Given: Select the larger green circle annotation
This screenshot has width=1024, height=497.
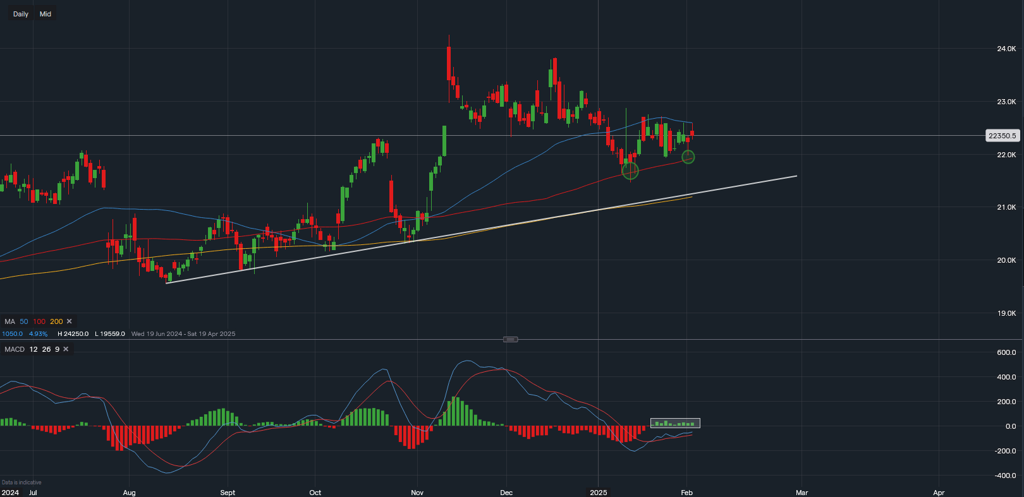Looking at the screenshot, I should pyautogui.click(x=630, y=171).
